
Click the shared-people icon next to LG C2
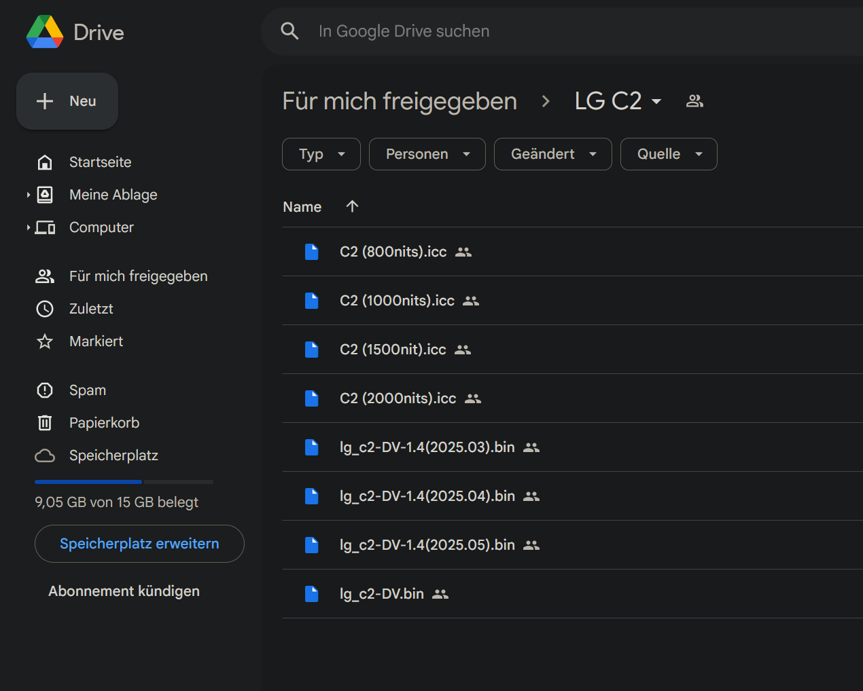click(x=694, y=100)
